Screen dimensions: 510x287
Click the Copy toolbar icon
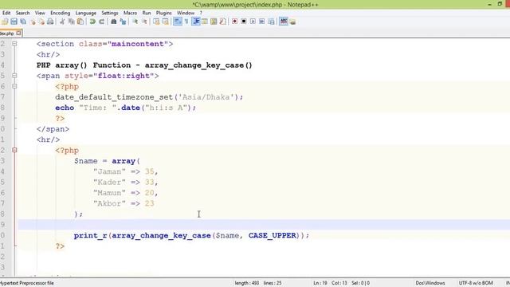(71, 22)
